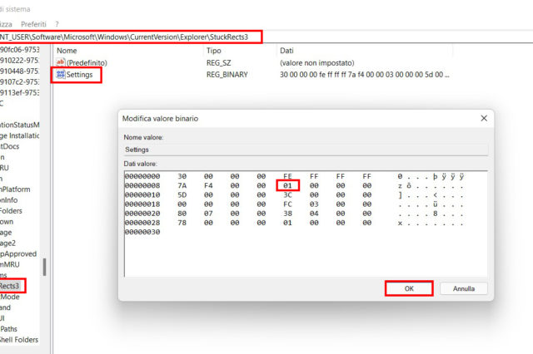
Task: Click the Nome valore field showing Settings
Action: (306, 150)
